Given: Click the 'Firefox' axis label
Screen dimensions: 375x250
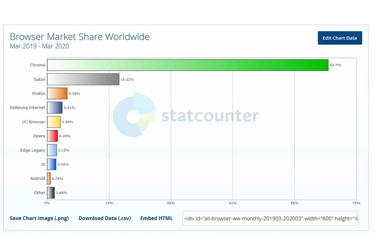Looking at the screenshot, I should (39, 93).
